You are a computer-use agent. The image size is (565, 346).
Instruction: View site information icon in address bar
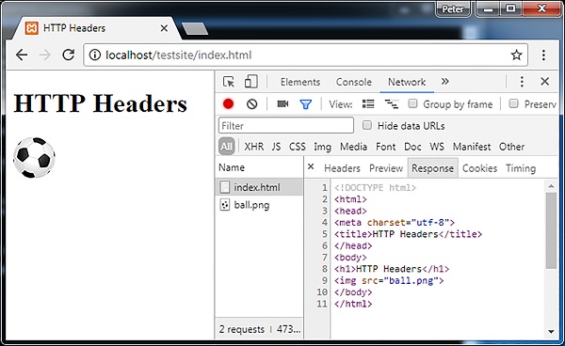[94, 55]
